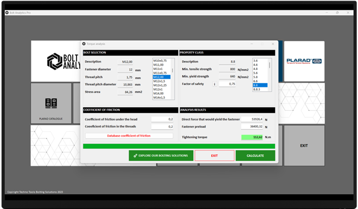Click the Torque analysis dialog title icon
This screenshot has width=358, height=209.
point(84,44)
